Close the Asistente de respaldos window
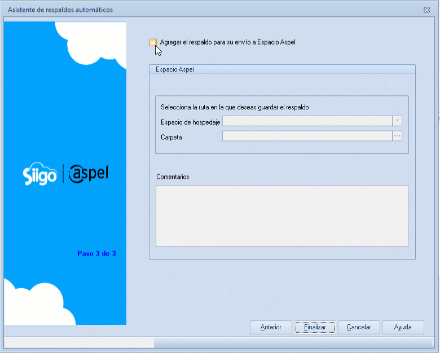This screenshot has width=440, height=353. pos(426,10)
